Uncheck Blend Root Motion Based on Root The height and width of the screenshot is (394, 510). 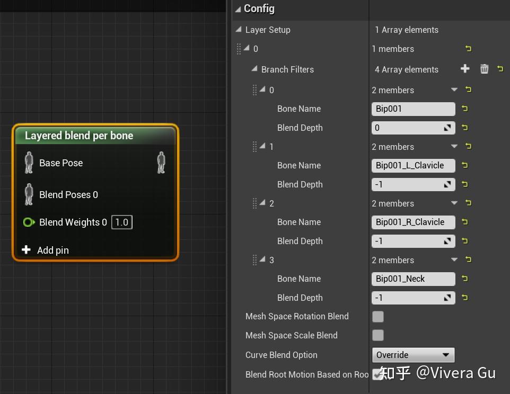tap(378, 374)
